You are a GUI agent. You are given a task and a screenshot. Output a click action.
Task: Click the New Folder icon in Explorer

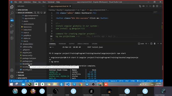tap(38, 13)
